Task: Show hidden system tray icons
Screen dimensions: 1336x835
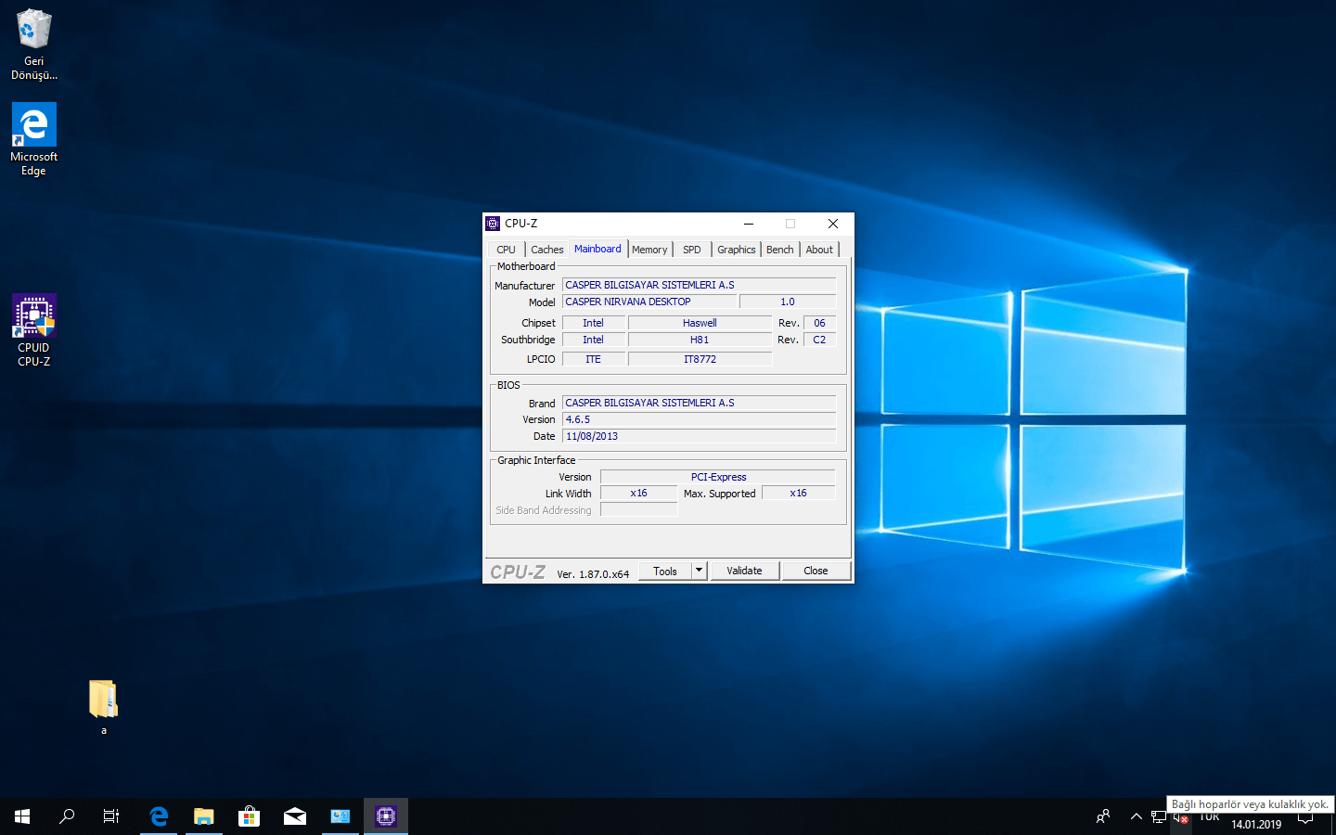Action: [1136, 816]
